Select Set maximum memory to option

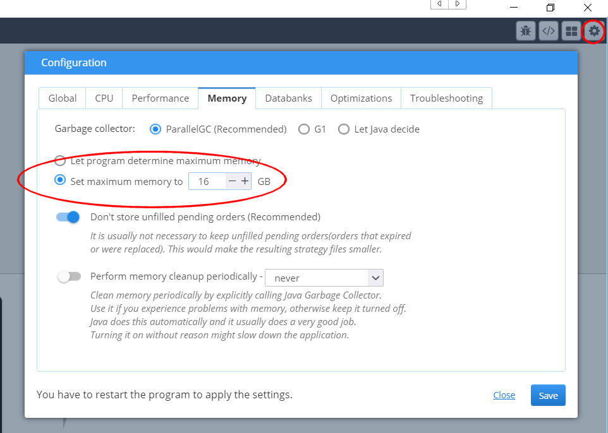coord(60,180)
